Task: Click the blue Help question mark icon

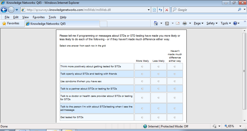Action: [x=235, y=23]
